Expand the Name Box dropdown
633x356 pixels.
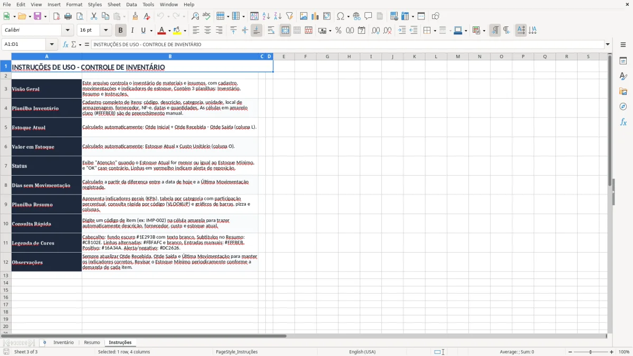click(x=52, y=44)
